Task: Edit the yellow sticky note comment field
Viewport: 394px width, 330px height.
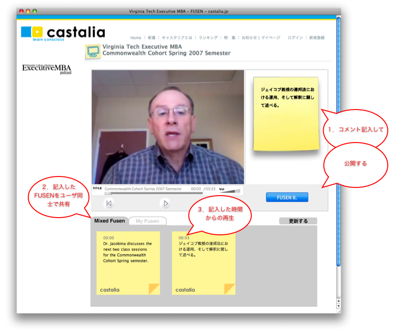Action: pos(286,114)
